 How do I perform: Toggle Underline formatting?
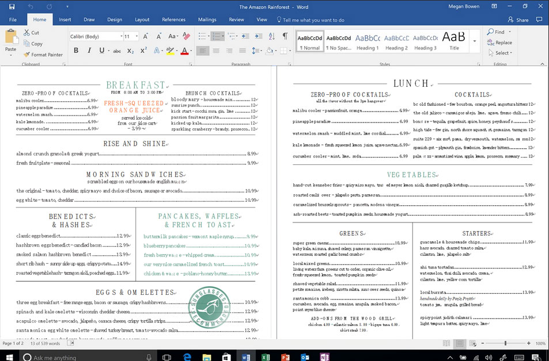coord(101,51)
